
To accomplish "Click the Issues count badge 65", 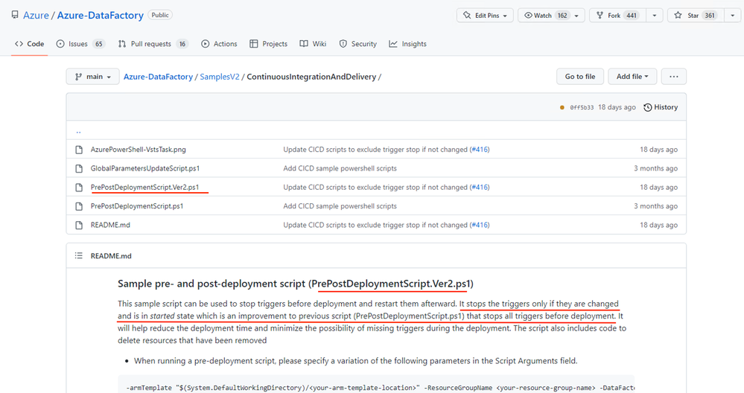I will [x=99, y=44].
